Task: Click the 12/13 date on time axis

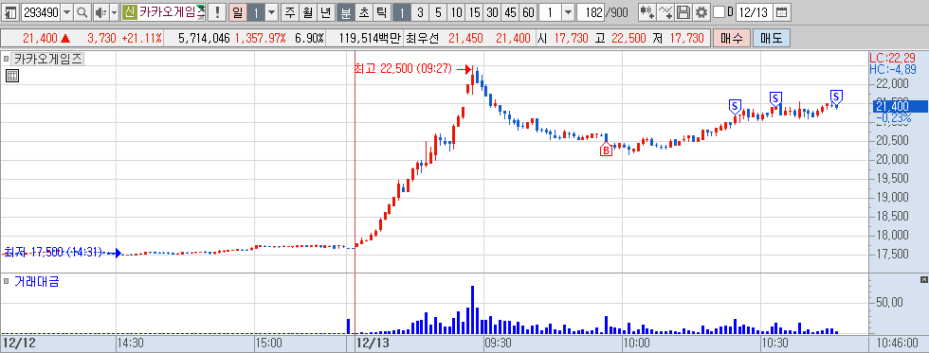Action: coord(372,344)
